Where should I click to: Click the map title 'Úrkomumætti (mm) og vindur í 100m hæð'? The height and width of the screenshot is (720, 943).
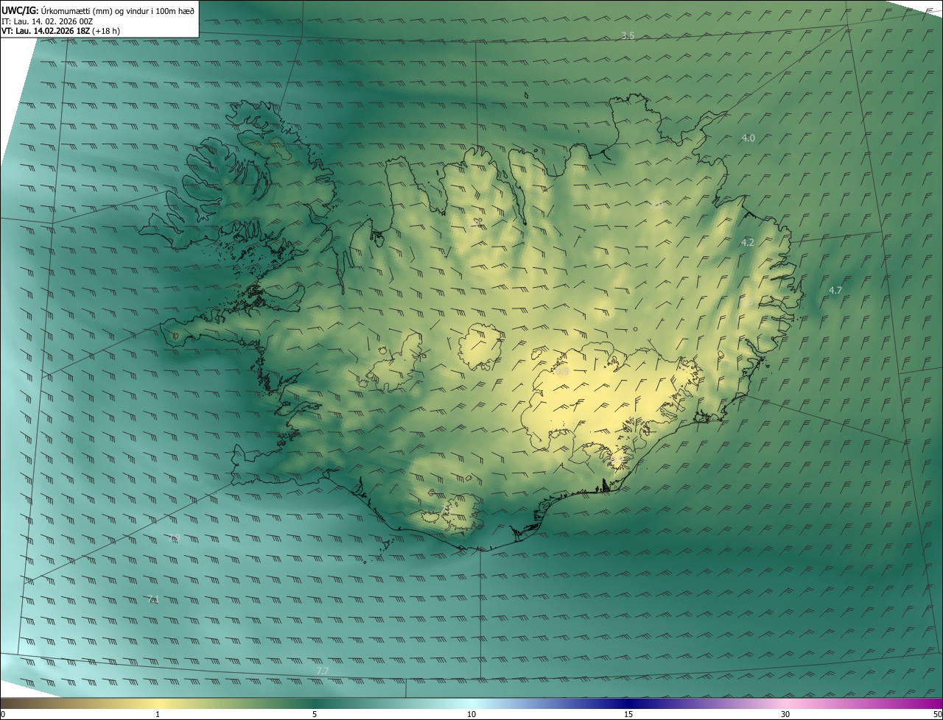pyautogui.click(x=118, y=10)
